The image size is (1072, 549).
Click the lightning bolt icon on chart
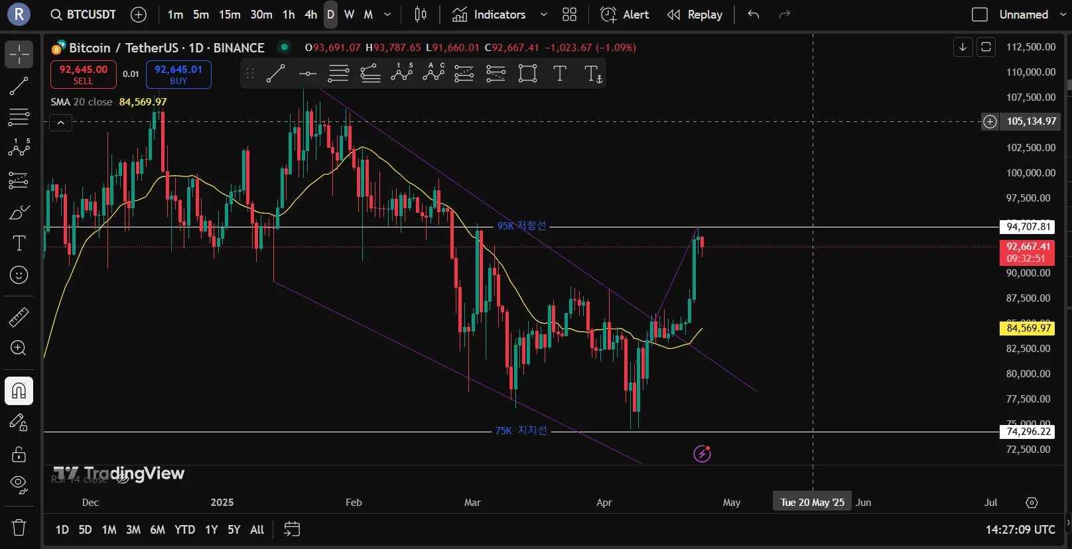point(702,454)
